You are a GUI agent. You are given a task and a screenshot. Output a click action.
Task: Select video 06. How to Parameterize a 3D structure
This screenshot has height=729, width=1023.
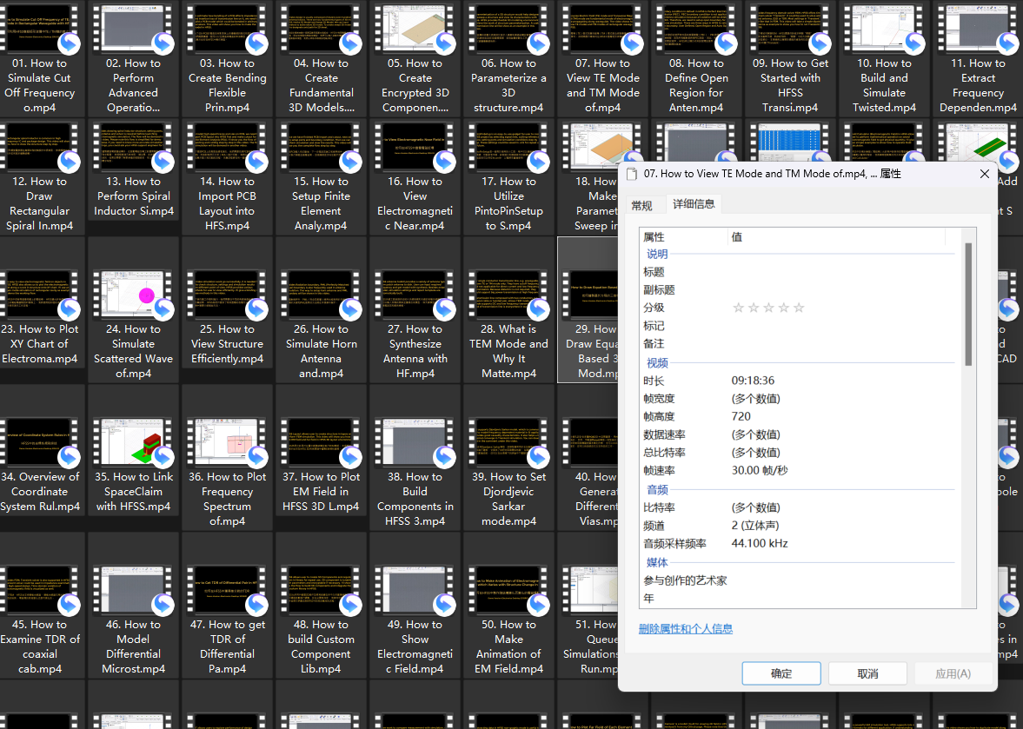(508, 59)
